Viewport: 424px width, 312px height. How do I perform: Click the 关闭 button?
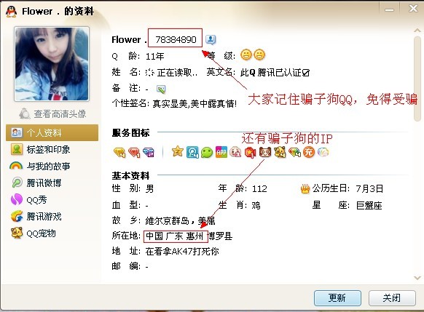[392, 298]
